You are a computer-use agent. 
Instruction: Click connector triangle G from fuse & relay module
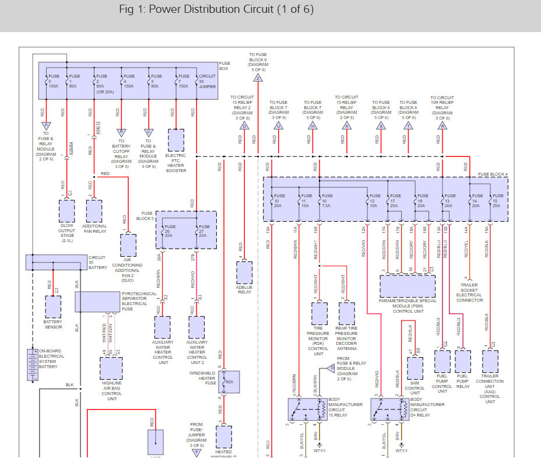pos(332,368)
